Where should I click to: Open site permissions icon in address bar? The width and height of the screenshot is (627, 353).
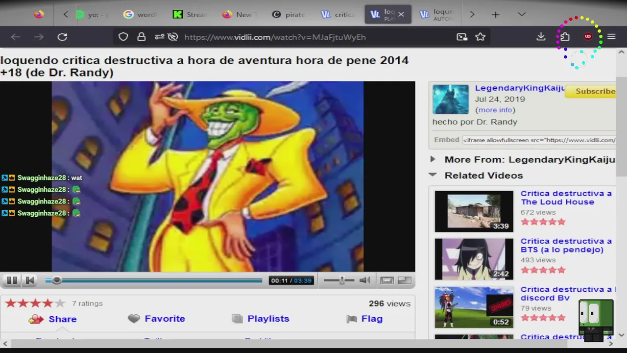[x=159, y=37]
